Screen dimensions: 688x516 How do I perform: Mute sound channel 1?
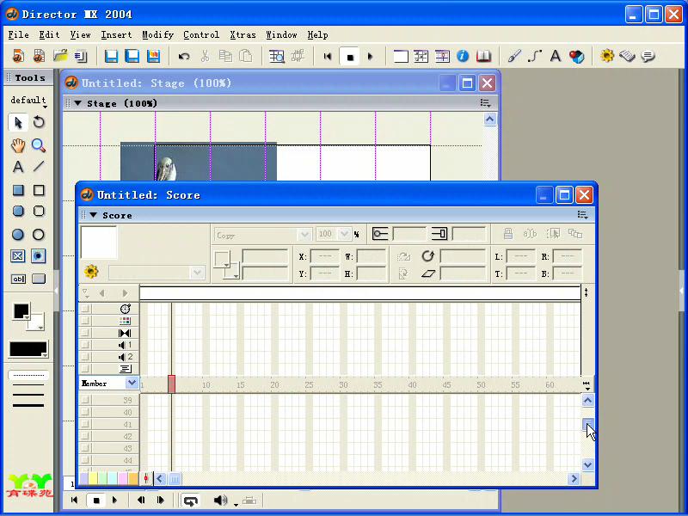(x=85, y=345)
